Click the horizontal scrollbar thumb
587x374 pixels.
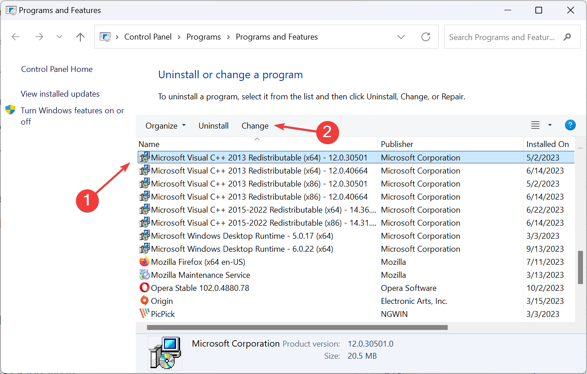pos(297,327)
